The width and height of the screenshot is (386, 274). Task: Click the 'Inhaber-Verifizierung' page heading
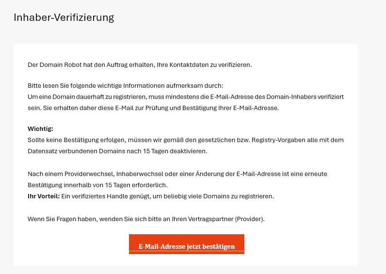64,18
